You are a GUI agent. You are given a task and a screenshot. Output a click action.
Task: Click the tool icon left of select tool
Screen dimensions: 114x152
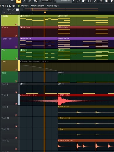[x=3, y=6]
